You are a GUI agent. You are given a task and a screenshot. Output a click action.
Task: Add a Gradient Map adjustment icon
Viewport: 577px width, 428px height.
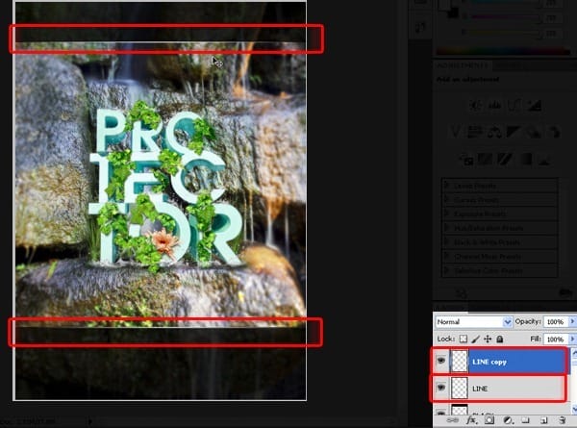(526, 160)
